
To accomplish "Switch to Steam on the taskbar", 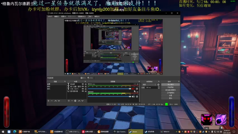I will point(135,131).
